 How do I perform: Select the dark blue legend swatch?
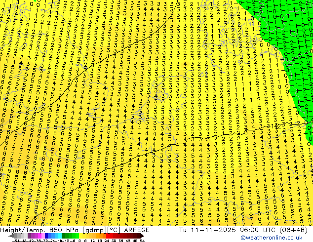[46, 236]
